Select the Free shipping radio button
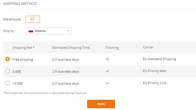This screenshot has width=196, height=110. click(8, 59)
